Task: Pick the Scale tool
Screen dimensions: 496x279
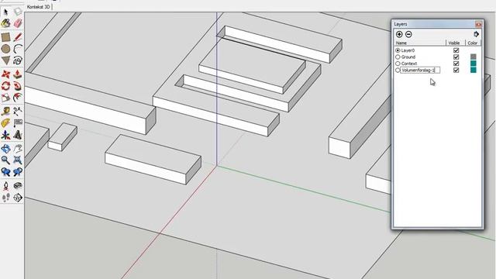Action: tap(5, 98)
